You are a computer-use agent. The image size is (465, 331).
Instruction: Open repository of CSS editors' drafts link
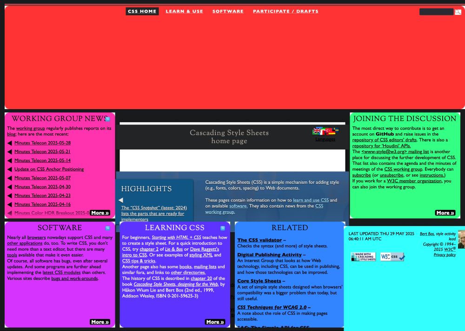pyautogui.click(x=385, y=140)
